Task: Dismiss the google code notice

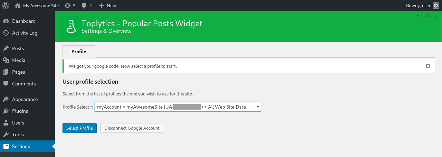Action: (x=428, y=66)
